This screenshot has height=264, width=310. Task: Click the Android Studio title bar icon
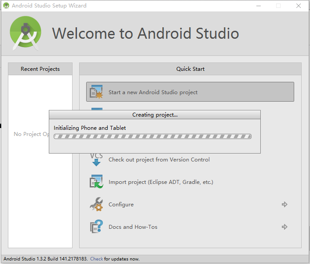click(x=6, y=6)
